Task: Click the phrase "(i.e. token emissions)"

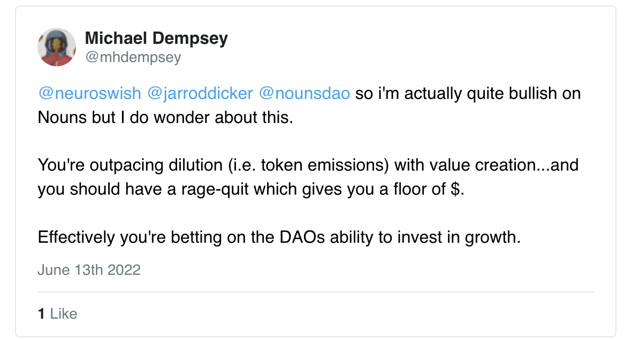Action: point(308,165)
